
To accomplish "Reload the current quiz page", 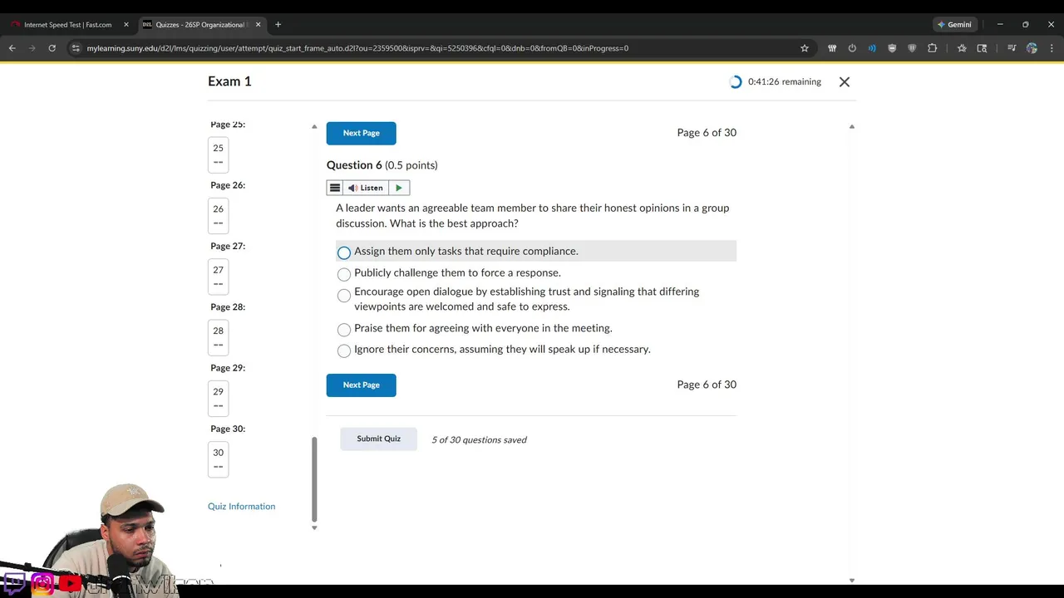I will pos(52,48).
